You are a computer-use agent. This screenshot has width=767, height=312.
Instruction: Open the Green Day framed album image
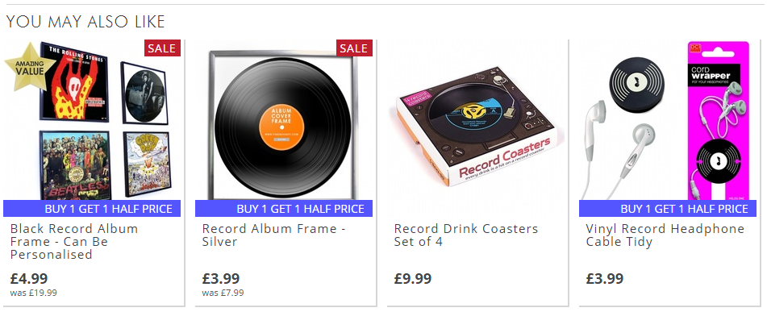coord(147,164)
